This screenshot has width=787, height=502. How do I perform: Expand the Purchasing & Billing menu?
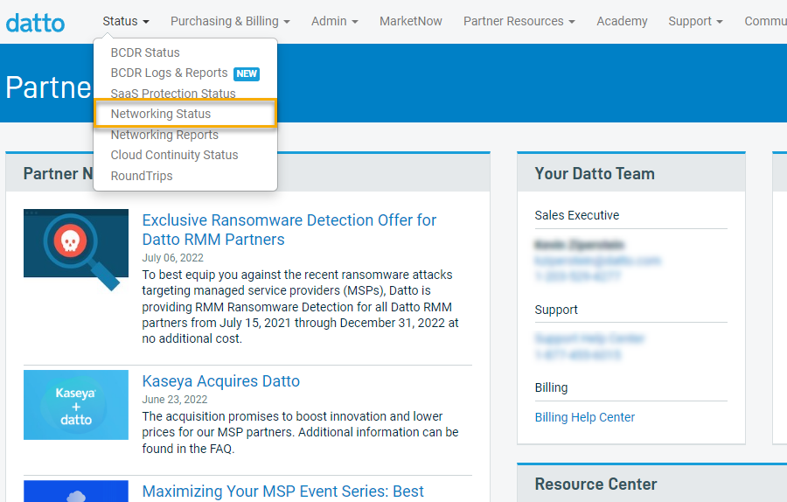[x=230, y=21]
